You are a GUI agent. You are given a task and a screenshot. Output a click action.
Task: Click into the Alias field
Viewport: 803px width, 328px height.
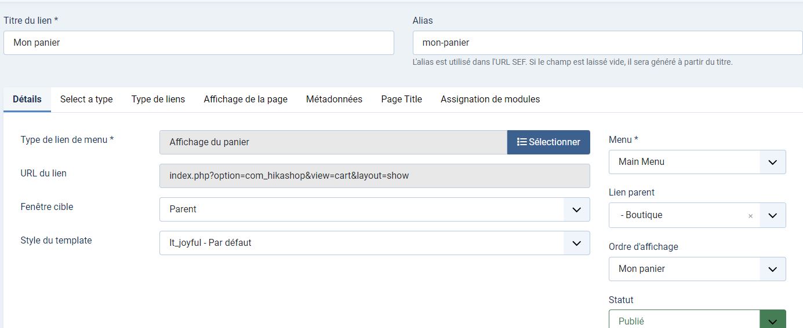(x=608, y=43)
